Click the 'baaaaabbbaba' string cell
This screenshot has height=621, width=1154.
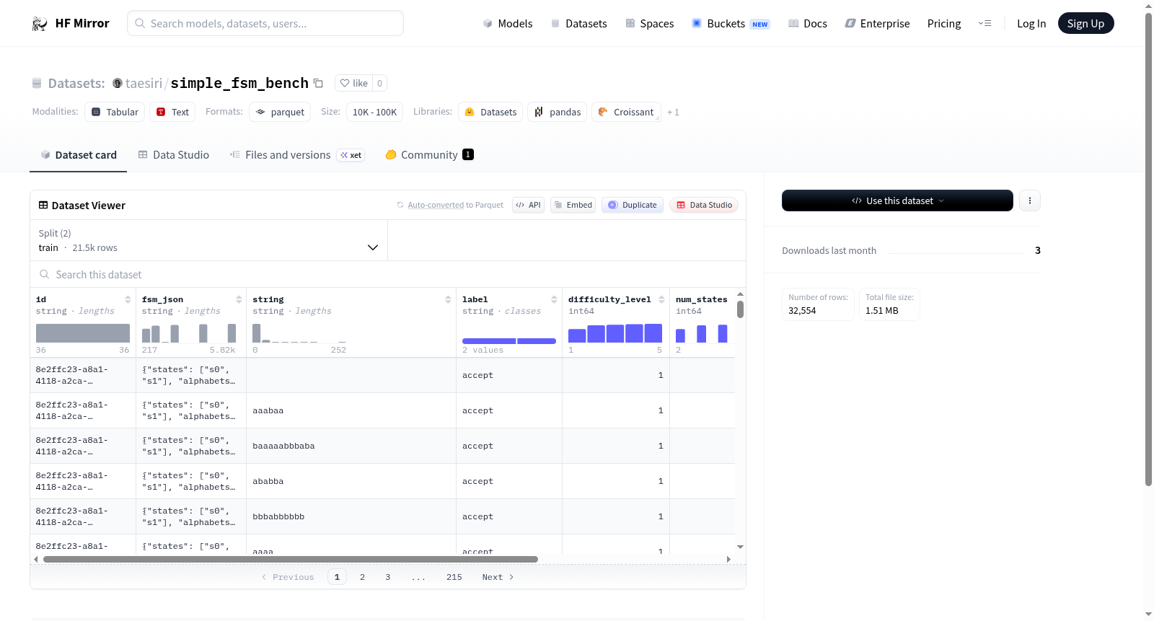tap(351, 446)
